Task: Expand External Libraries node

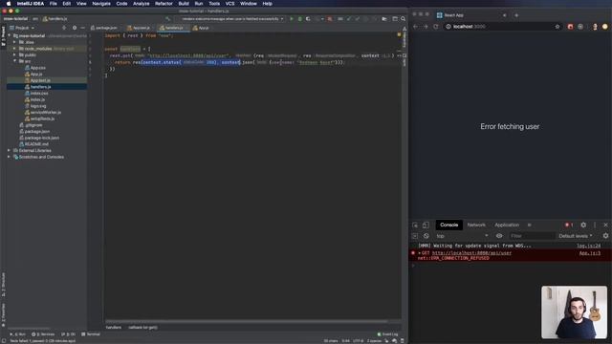Action: 9,151
